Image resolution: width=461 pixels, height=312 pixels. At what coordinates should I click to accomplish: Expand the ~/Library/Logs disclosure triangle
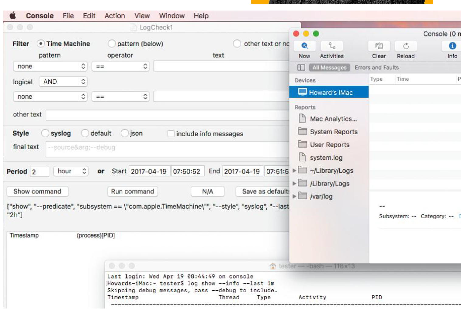pos(294,170)
